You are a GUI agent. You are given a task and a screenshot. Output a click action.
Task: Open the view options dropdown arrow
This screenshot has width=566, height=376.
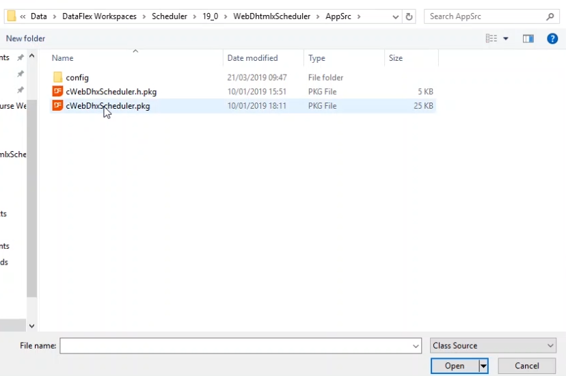(x=506, y=39)
